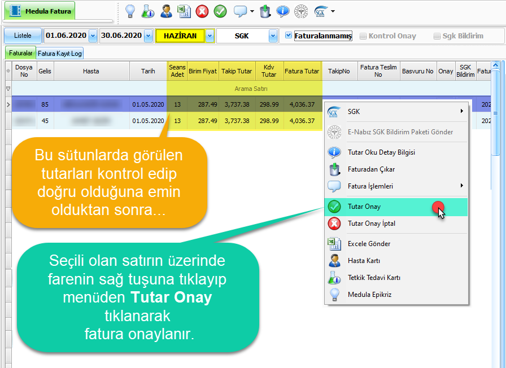The width and height of the screenshot is (506, 368).
Task: Click the TakipNo column header
Action: [x=339, y=71]
